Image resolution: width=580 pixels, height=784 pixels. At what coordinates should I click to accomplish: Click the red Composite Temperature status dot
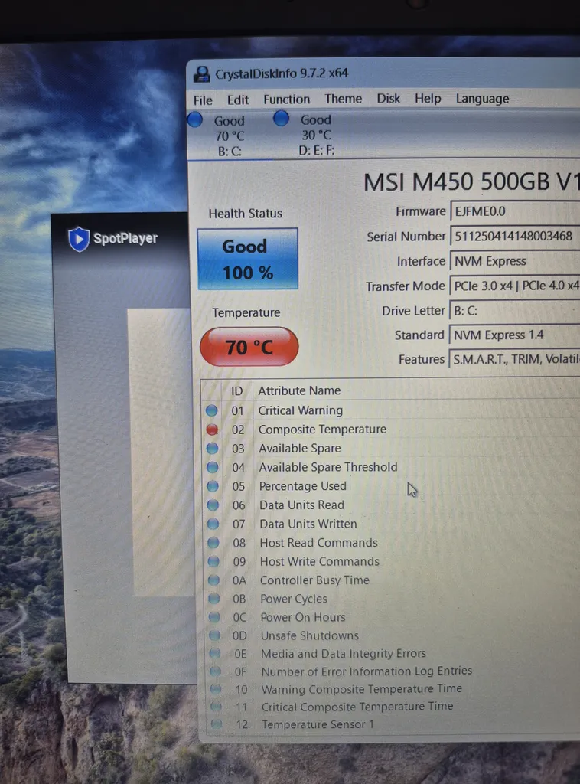(x=212, y=430)
